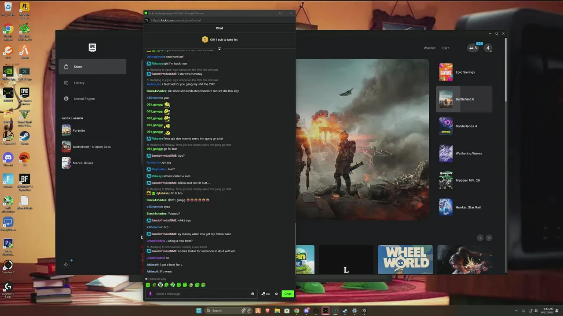Focus the Send a message field
This screenshot has height=316, width=563.
click(x=202, y=294)
